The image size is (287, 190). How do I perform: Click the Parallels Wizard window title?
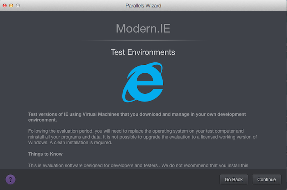(x=143, y=6)
